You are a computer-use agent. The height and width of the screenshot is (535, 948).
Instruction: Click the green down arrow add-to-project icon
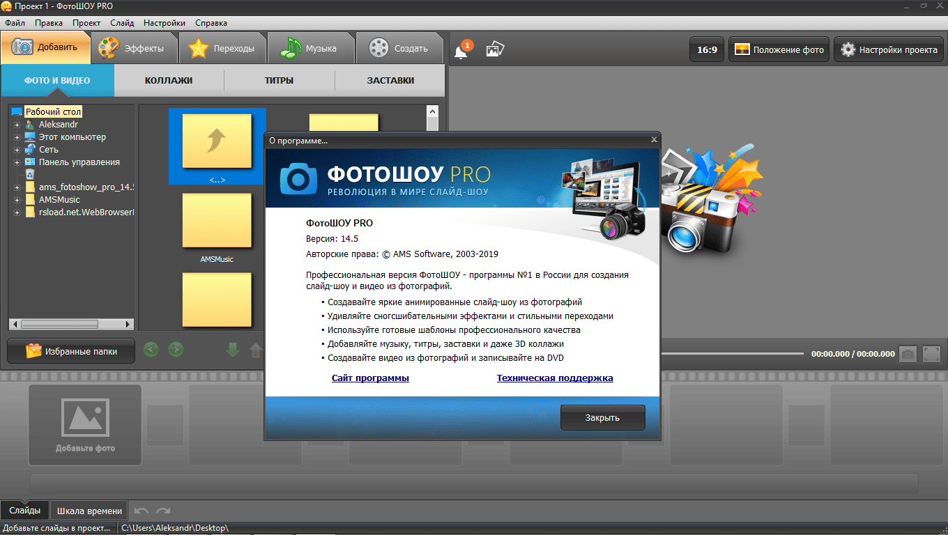pos(233,350)
